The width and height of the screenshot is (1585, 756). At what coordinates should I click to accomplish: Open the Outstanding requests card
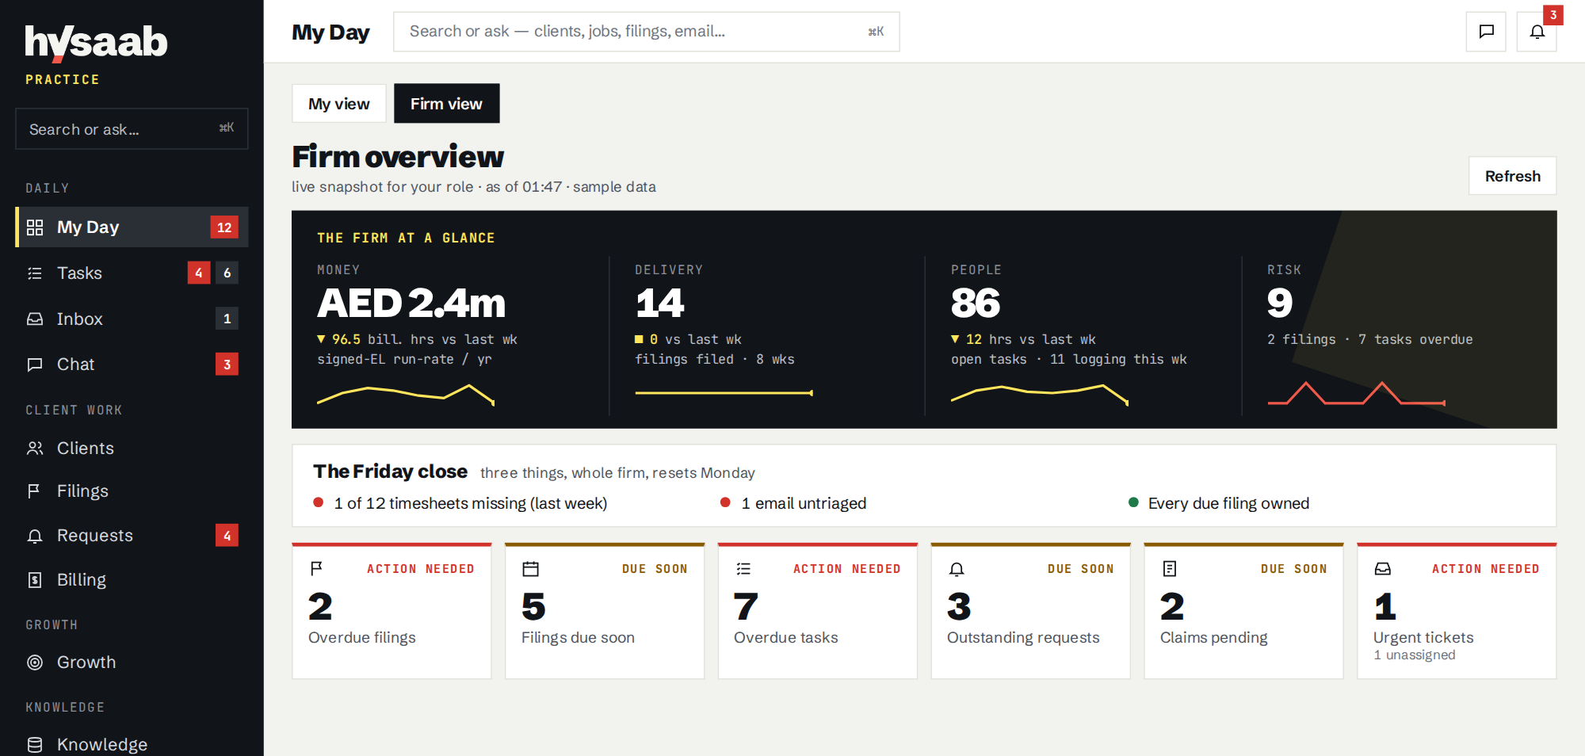(x=1030, y=611)
